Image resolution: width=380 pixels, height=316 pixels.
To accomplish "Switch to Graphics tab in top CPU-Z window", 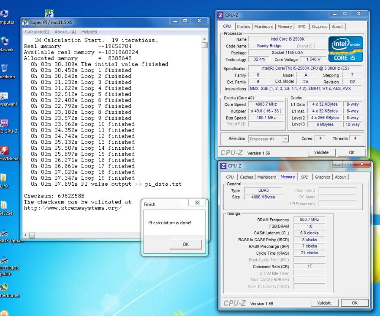I will pyautogui.click(x=320, y=27).
